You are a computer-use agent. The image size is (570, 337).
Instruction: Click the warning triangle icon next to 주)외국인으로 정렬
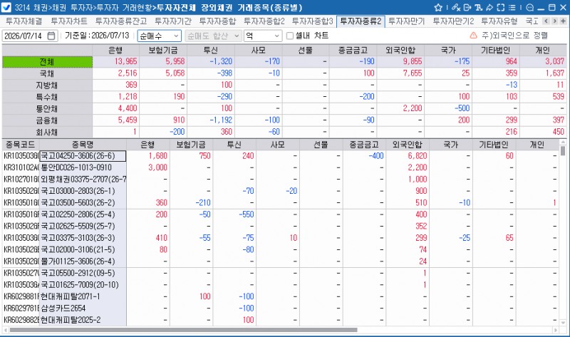click(473, 36)
